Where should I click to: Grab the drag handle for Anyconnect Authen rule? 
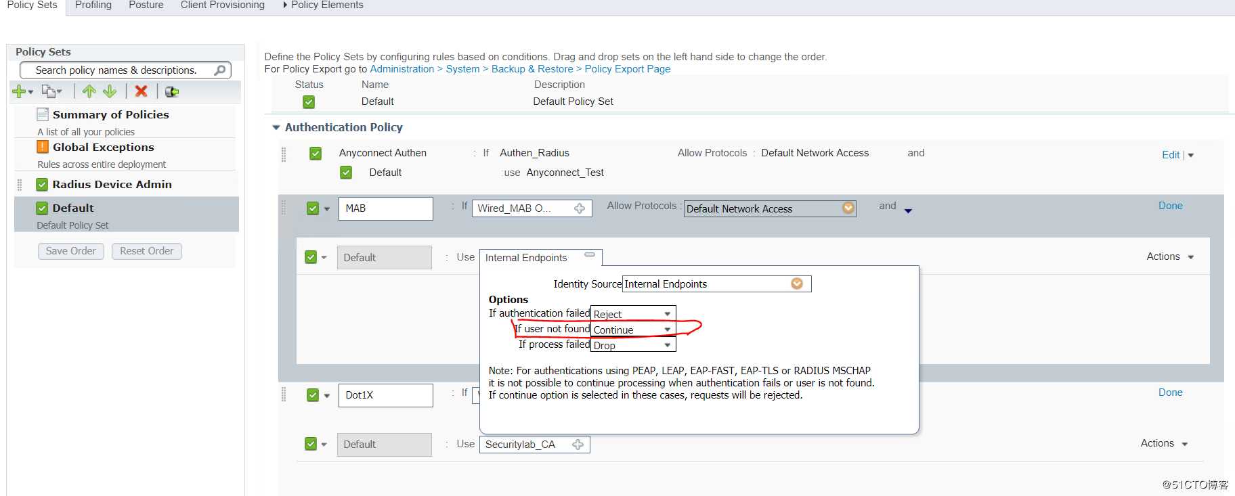click(x=284, y=155)
